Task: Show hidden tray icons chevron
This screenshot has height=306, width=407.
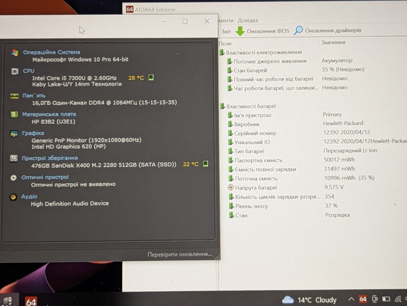Action: tap(351, 299)
